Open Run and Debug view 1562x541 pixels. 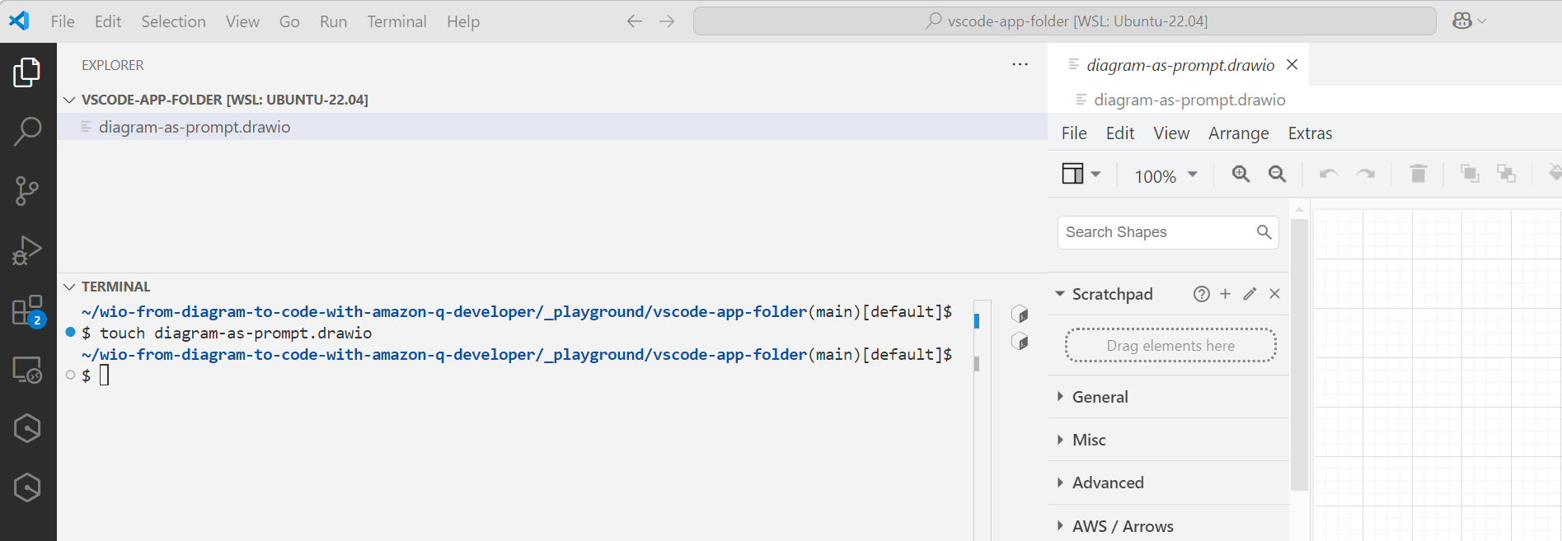pyautogui.click(x=27, y=250)
